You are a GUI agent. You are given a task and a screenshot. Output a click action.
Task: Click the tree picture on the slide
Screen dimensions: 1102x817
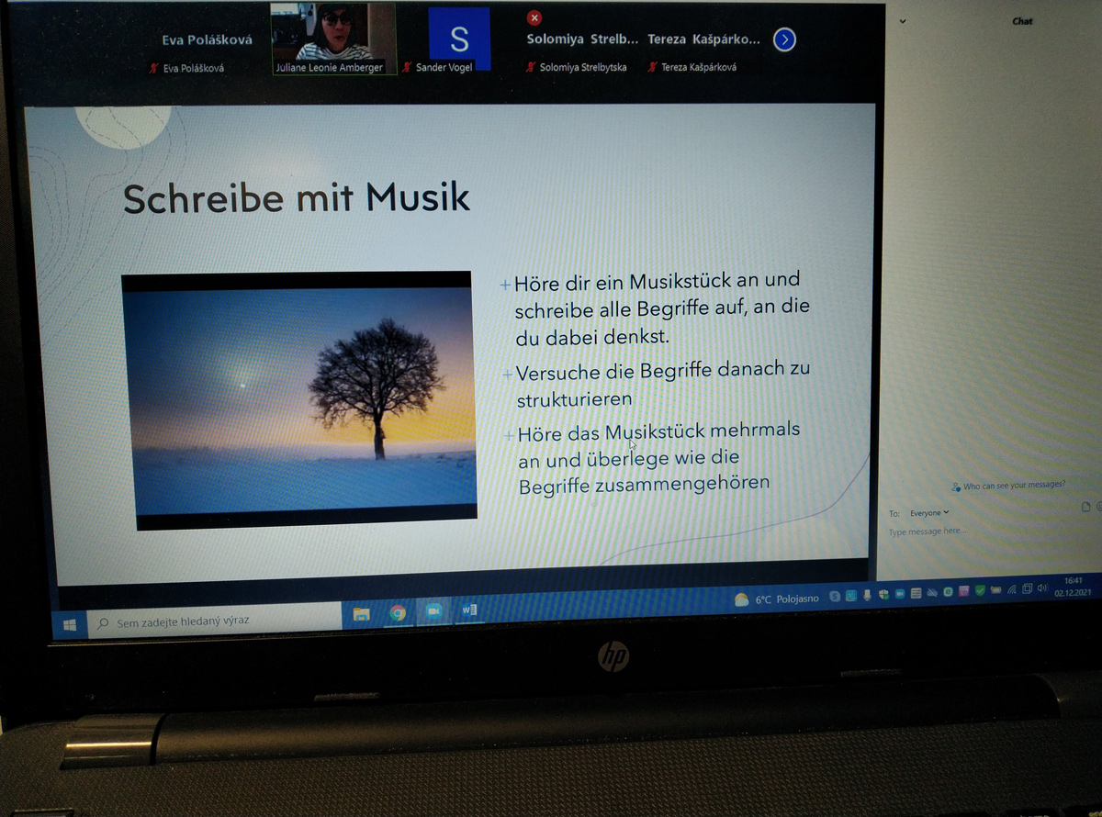(300, 401)
